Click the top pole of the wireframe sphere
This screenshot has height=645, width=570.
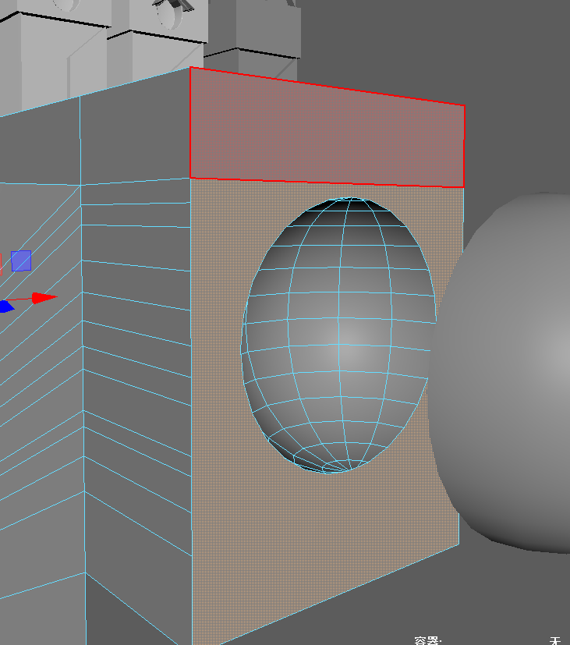[x=352, y=200]
